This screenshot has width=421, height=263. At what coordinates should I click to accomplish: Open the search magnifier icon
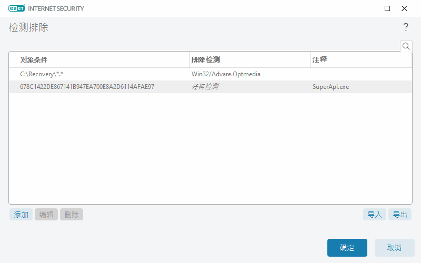[x=406, y=46]
